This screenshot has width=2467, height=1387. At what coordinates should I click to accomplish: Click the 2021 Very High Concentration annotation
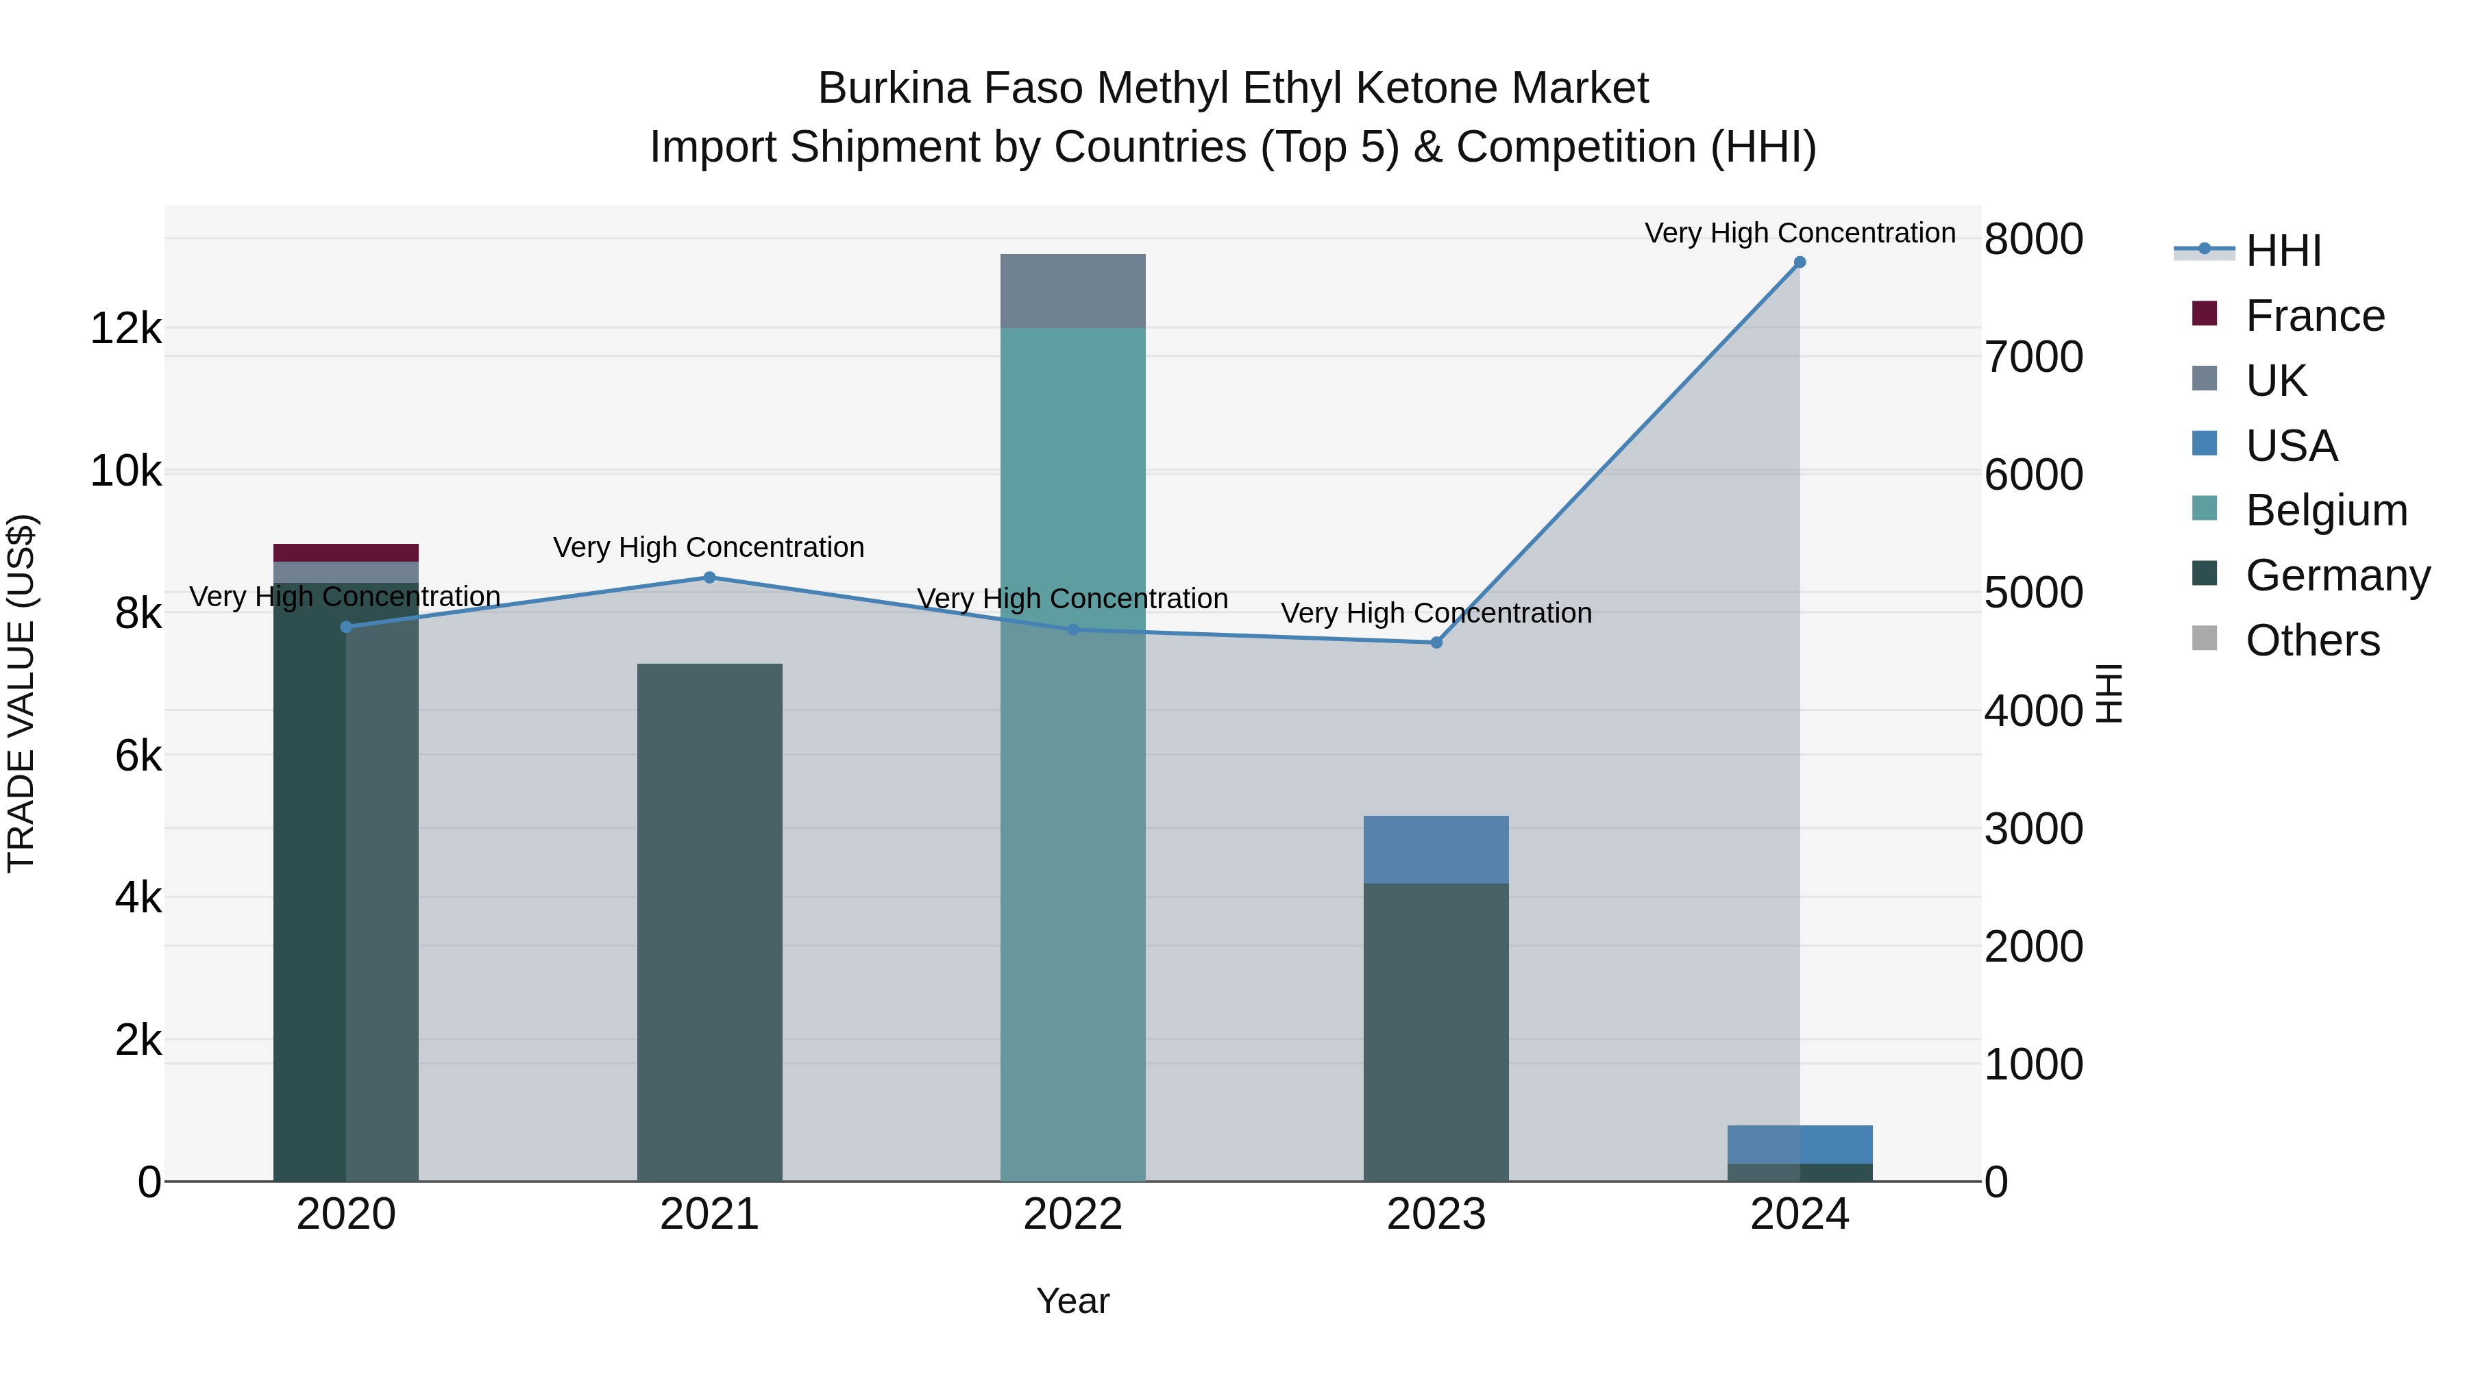(709, 547)
